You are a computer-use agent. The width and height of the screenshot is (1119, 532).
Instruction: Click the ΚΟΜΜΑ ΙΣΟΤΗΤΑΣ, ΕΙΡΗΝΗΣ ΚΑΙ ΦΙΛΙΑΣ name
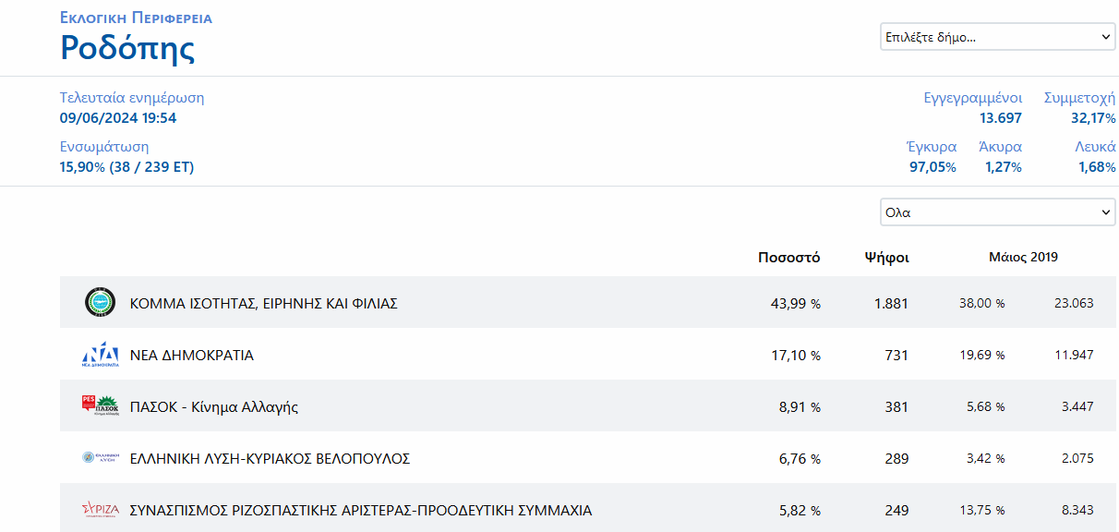pos(264,303)
